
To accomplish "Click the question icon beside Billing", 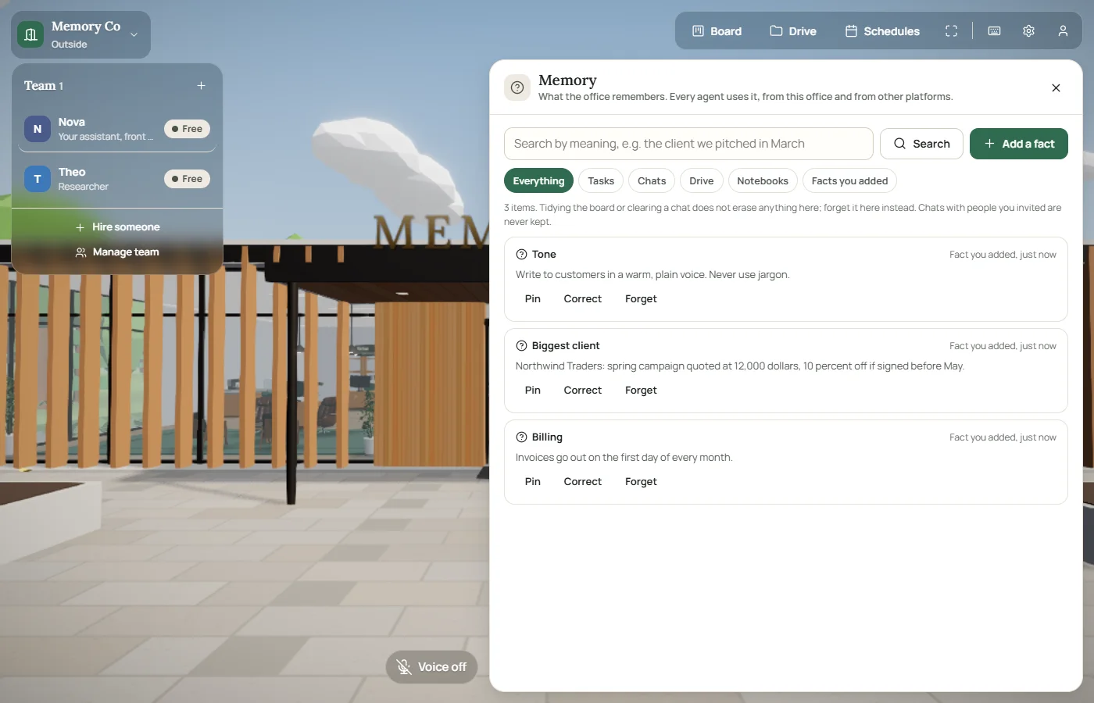I will pyautogui.click(x=521, y=437).
